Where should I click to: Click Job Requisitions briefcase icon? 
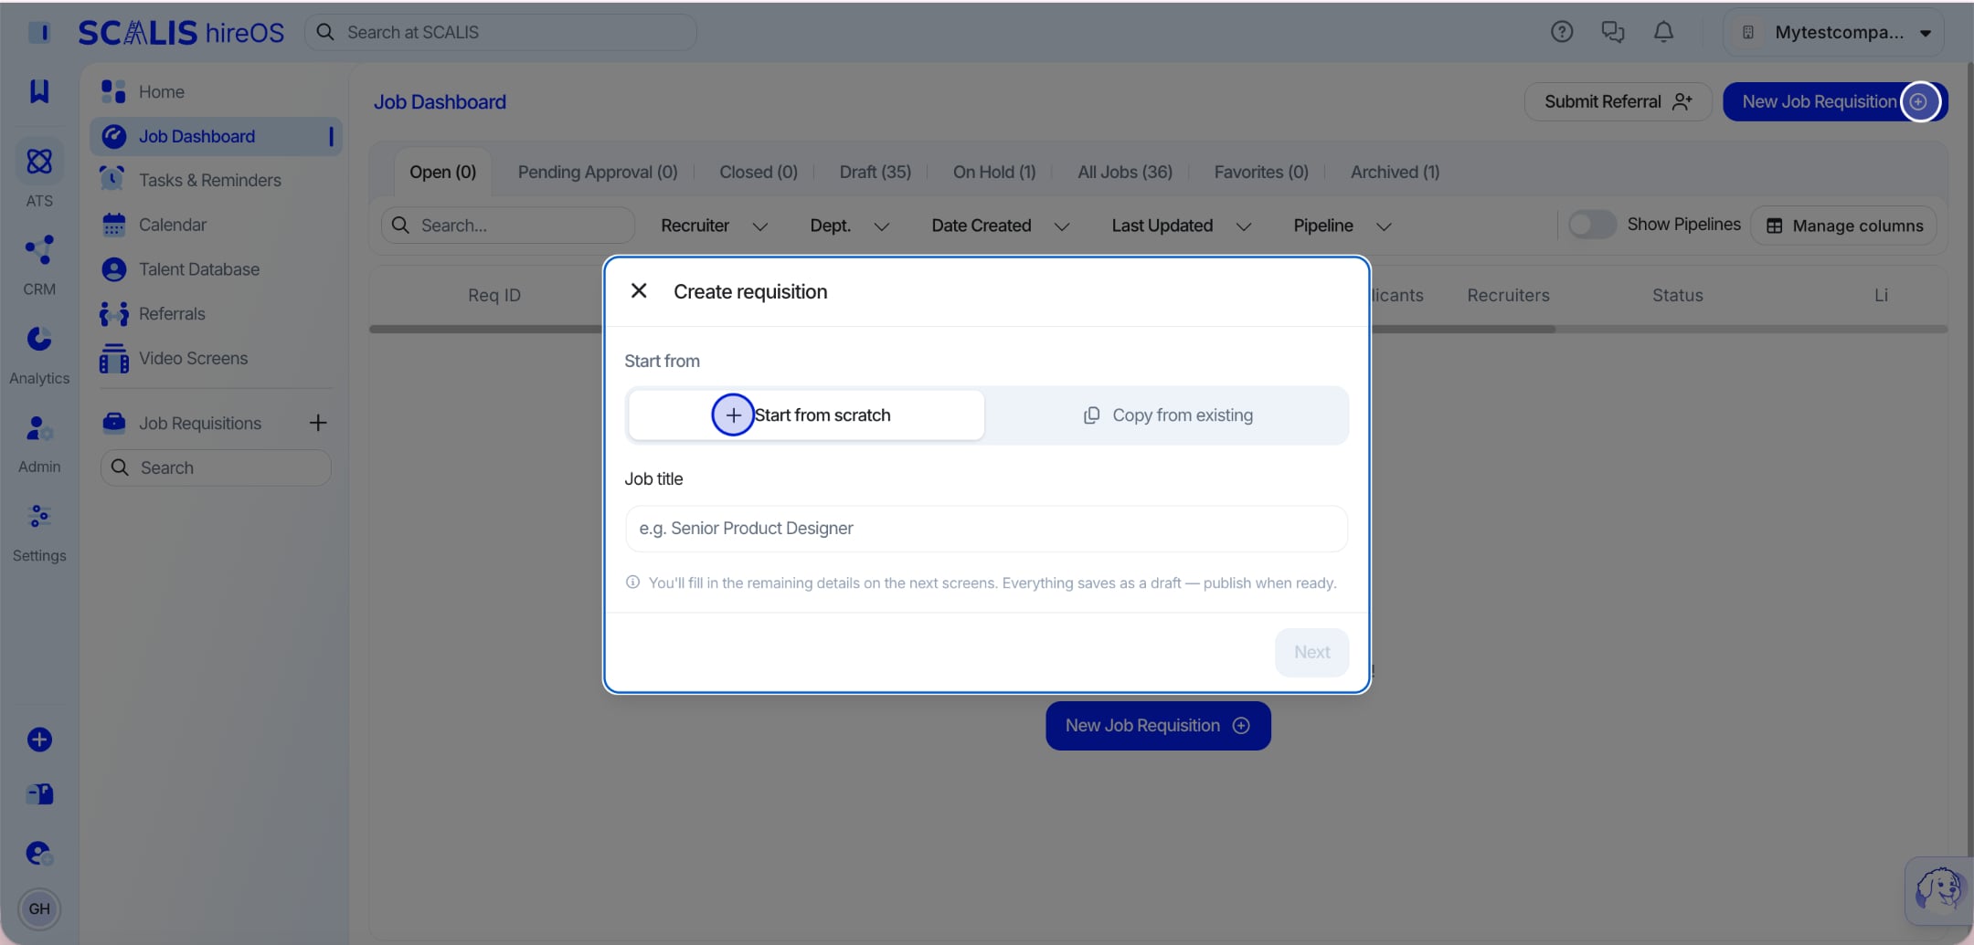click(x=114, y=423)
